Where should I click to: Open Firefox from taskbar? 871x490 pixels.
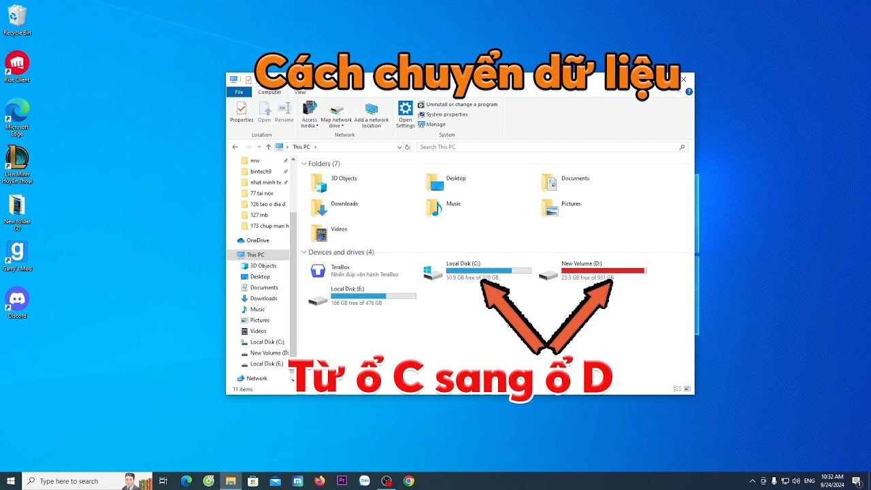[320, 481]
